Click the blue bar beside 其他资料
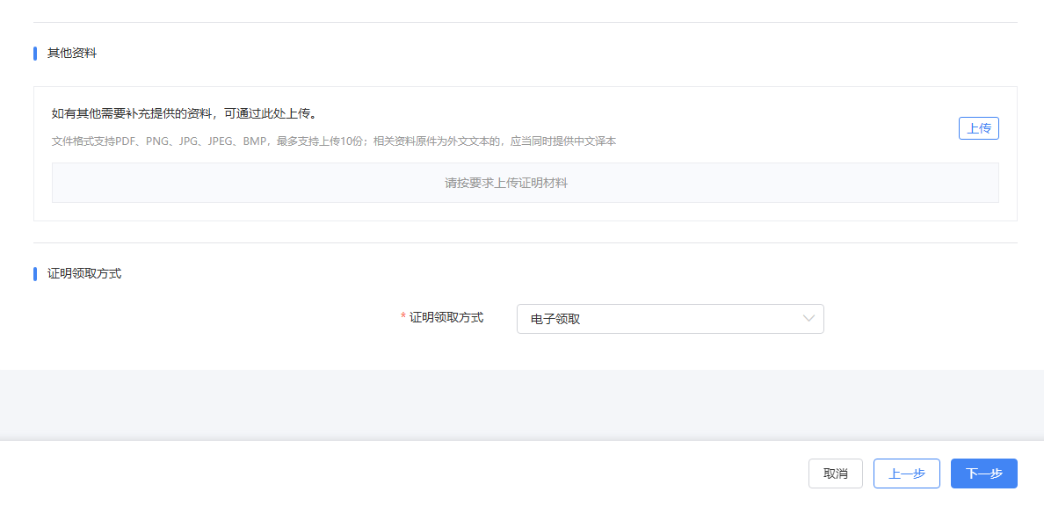 coord(33,53)
